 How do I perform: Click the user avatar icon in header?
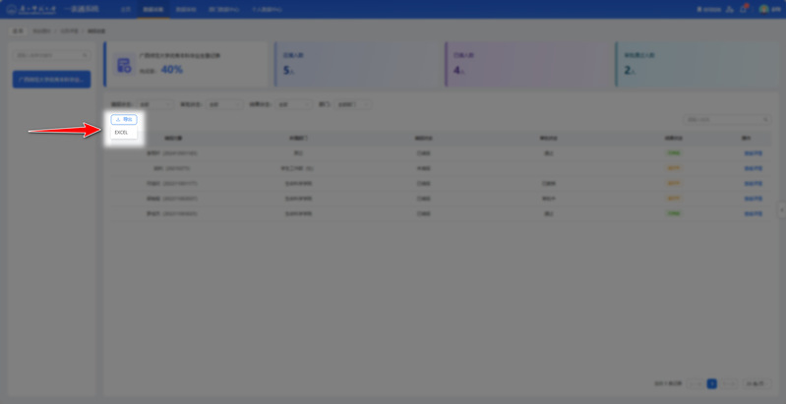click(763, 9)
